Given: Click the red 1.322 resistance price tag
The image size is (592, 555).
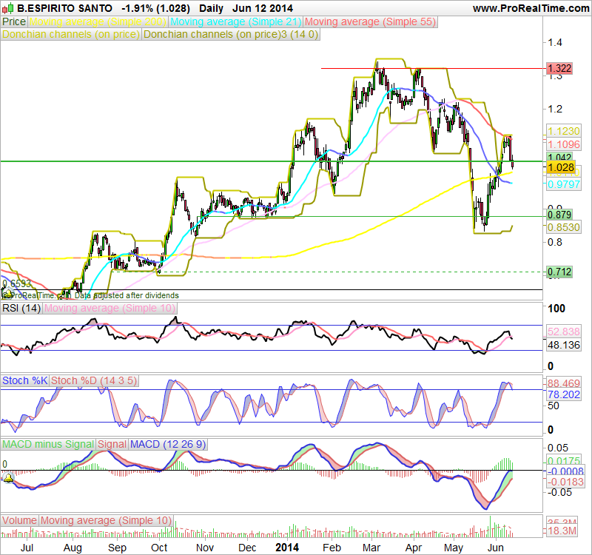Looking at the screenshot, I should [559, 68].
